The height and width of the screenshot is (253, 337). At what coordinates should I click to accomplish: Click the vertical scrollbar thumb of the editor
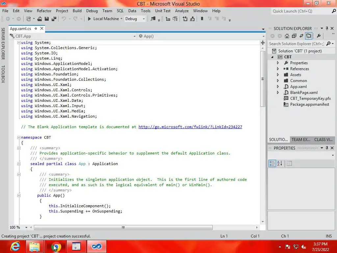pos(263,79)
